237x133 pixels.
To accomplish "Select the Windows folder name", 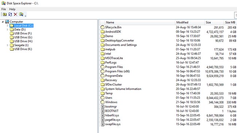I will pyautogui.click(x=111, y=102).
